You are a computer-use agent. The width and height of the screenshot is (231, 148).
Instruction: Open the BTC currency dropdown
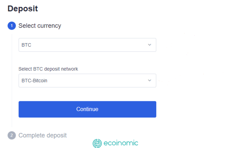tap(87, 45)
